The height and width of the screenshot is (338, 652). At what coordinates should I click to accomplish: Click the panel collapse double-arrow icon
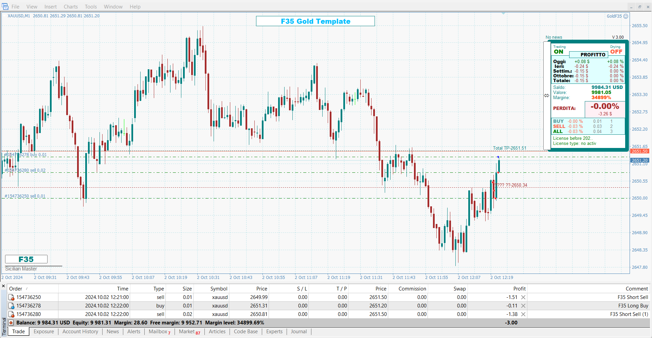click(546, 96)
